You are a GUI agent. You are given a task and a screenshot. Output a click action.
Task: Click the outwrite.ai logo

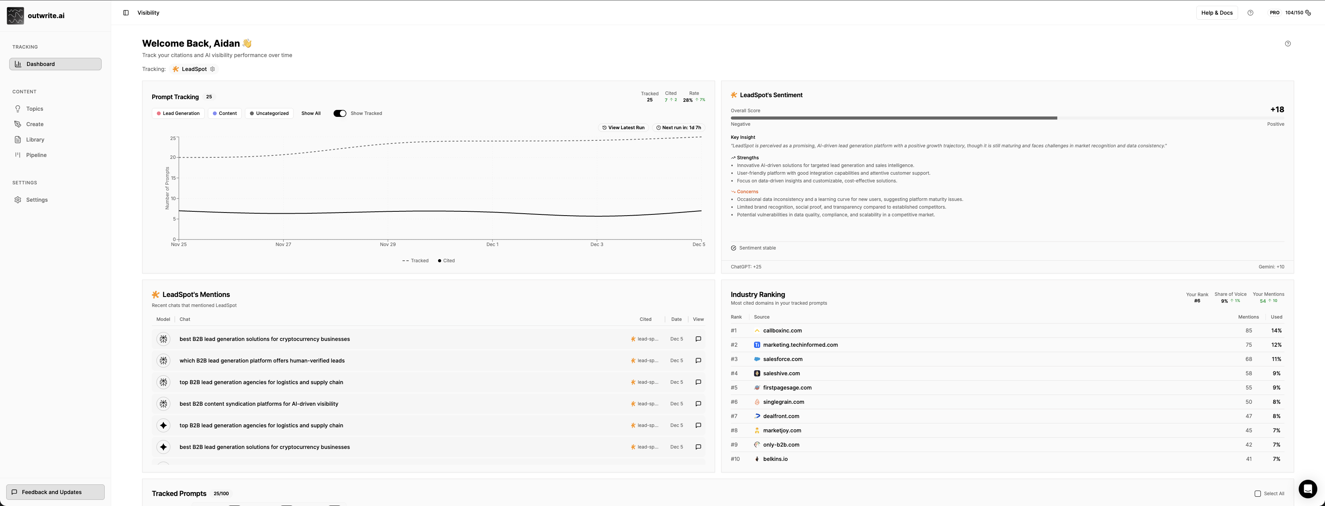[15, 16]
